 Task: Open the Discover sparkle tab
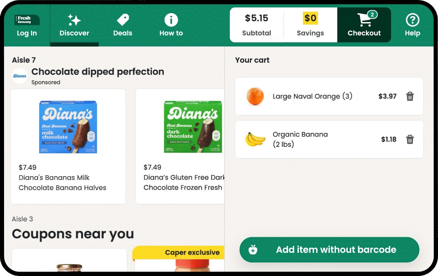(x=74, y=20)
